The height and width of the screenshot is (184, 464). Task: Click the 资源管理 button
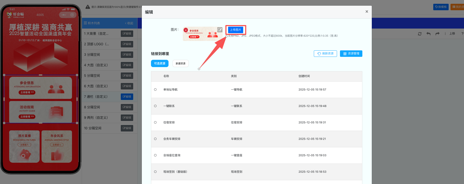351,54
